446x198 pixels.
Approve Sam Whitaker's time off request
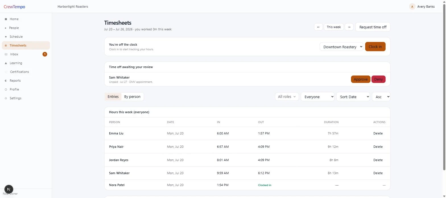pos(361,79)
